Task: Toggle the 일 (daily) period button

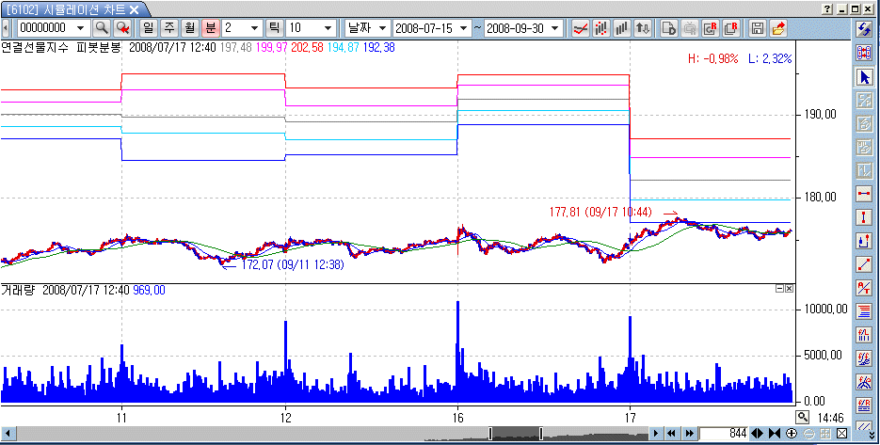Action: 148,27
